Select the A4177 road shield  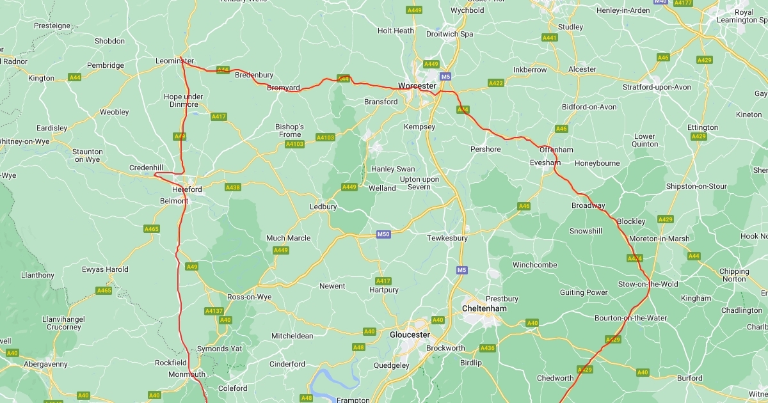[684, 3]
